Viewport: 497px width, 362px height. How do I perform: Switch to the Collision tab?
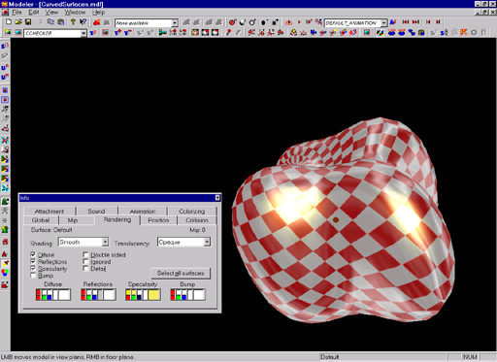tap(197, 220)
